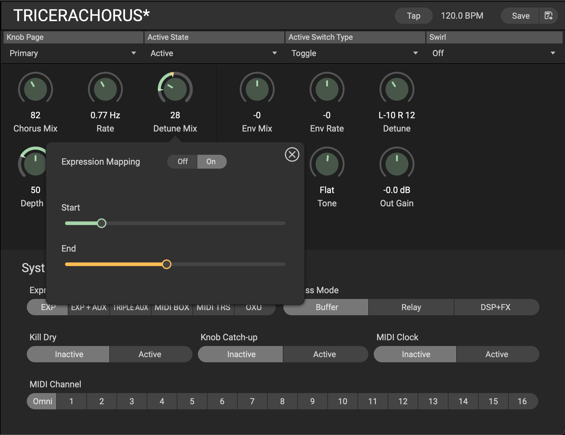Click the Save button
The height and width of the screenshot is (435, 565).
coord(520,16)
